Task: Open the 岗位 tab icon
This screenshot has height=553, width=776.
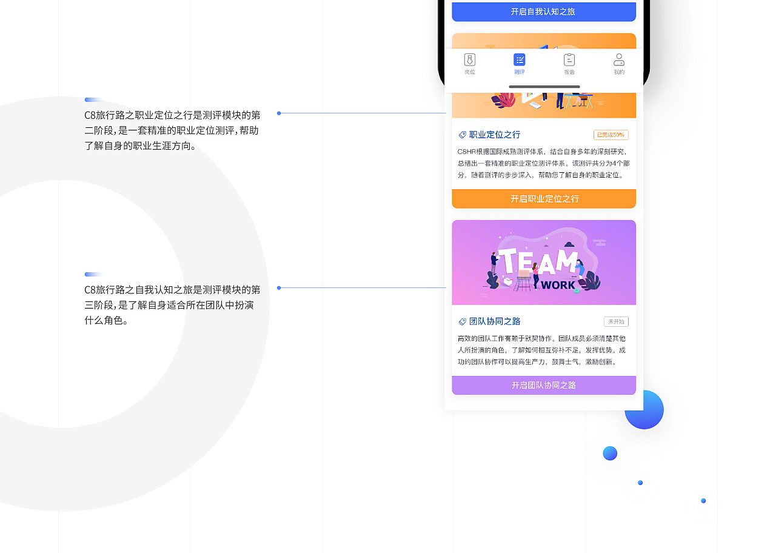Action: pyautogui.click(x=470, y=60)
